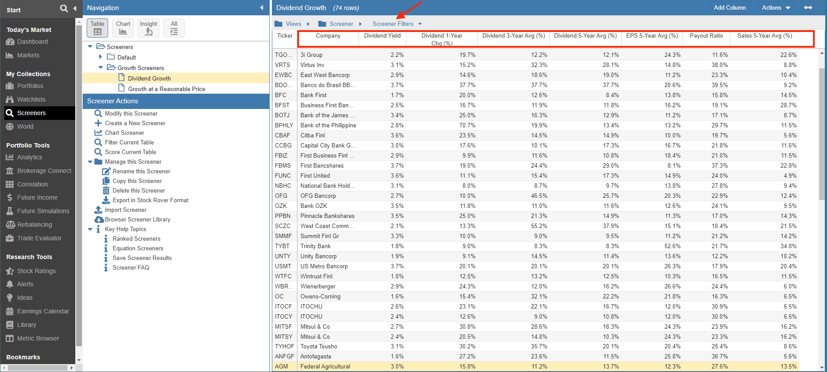
Task: Open the Correlation tool
Action: tap(32, 184)
